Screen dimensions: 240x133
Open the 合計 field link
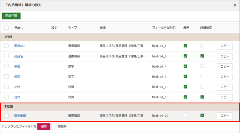coord(17,97)
